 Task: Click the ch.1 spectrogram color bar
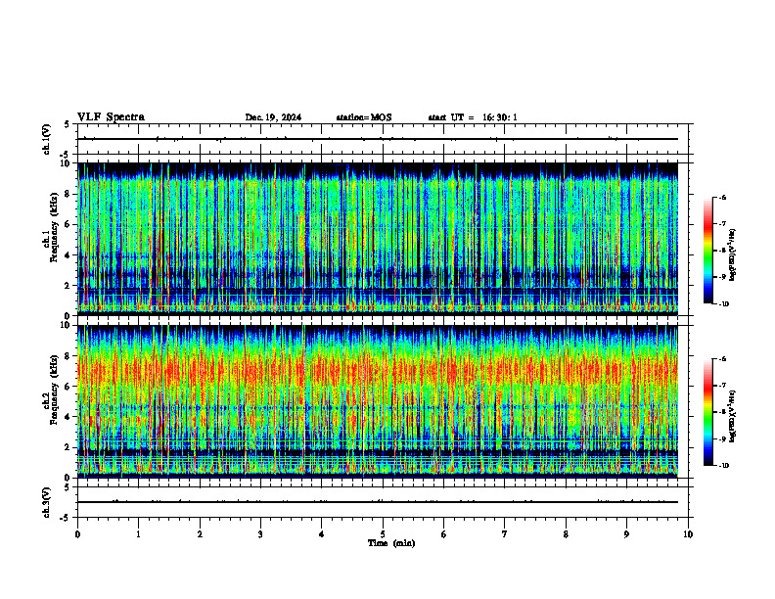click(708, 251)
